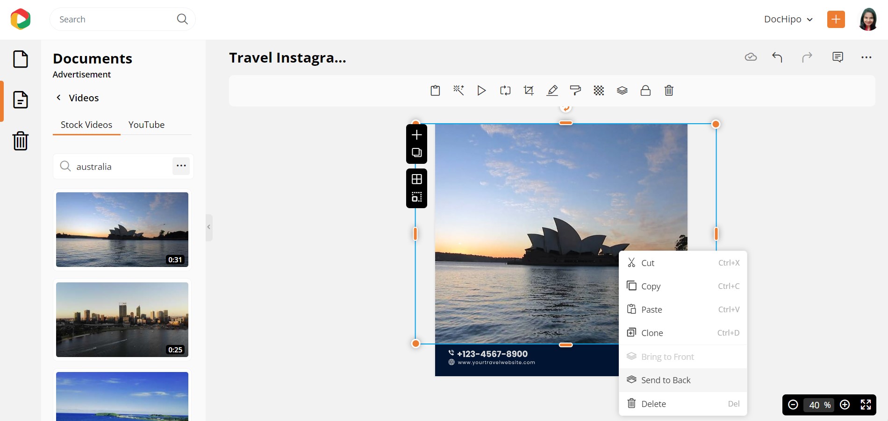Expand the DocHipo workspace dropdown
Screen dimensions: 888x421
(789, 19)
